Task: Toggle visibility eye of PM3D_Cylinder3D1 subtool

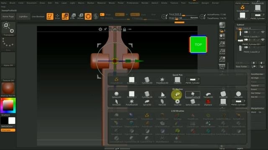Action: pyautogui.click(x=263, y=40)
